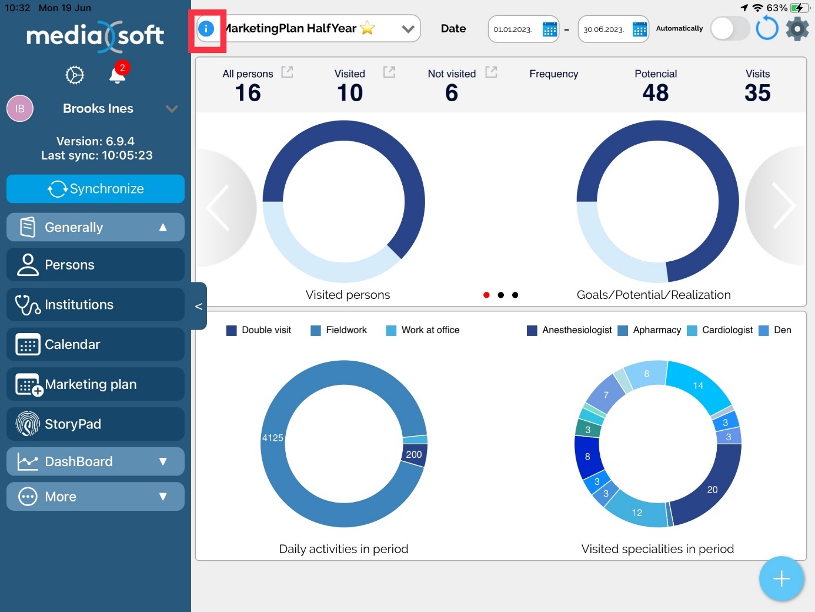The image size is (815, 612).
Task: Open the end date calendar picker
Action: (x=639, y=29)
